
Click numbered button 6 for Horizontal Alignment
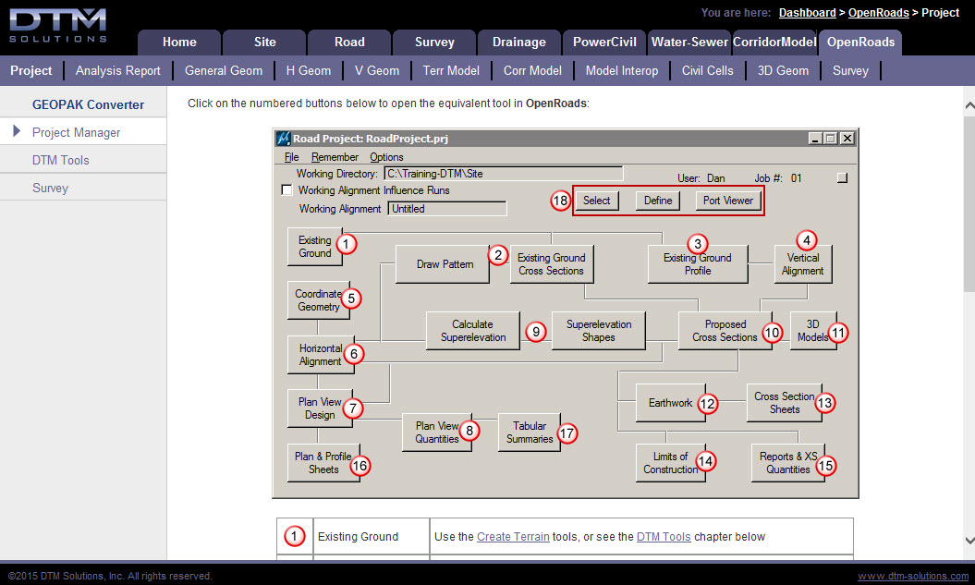(352, 354)
